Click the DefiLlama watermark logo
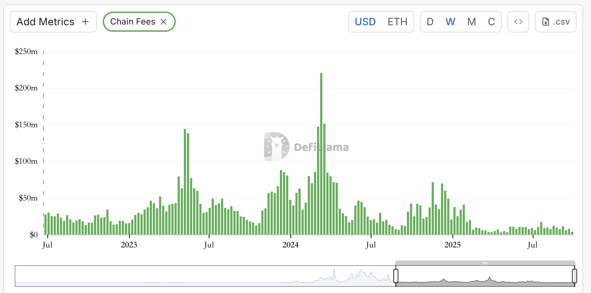Screen dimensions: 591x293 pos(277,146)
